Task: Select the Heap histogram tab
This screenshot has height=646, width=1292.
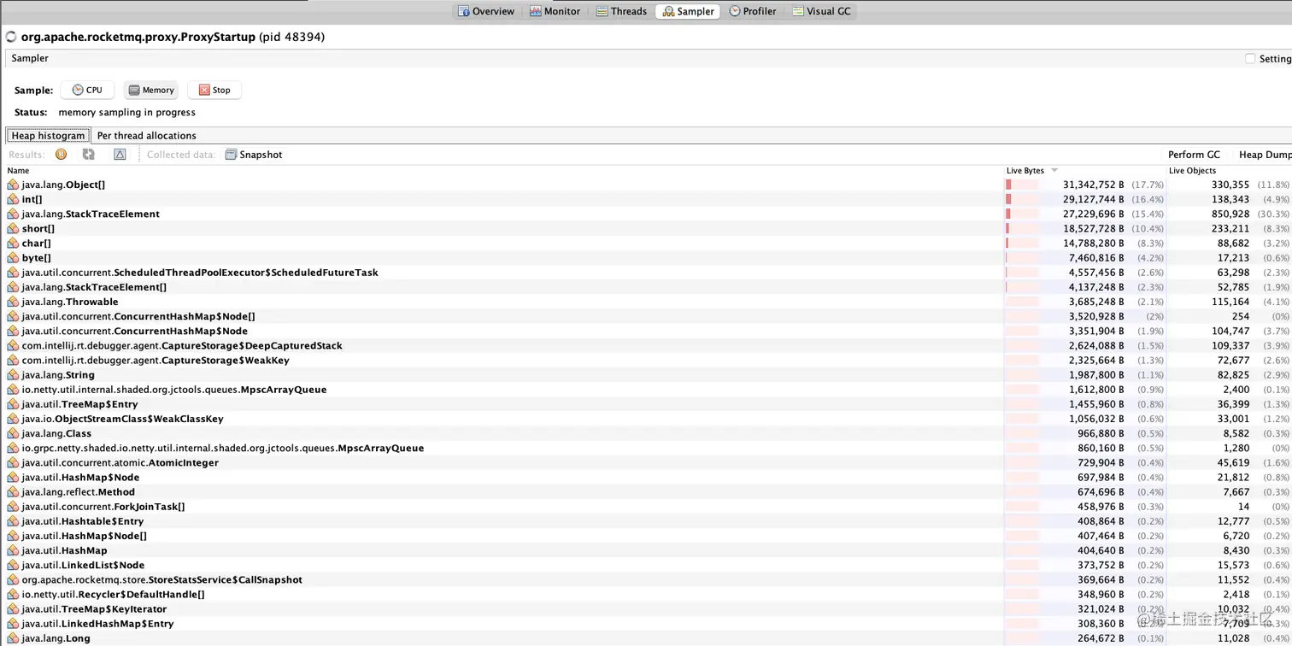Action: (x=49, y=135)
